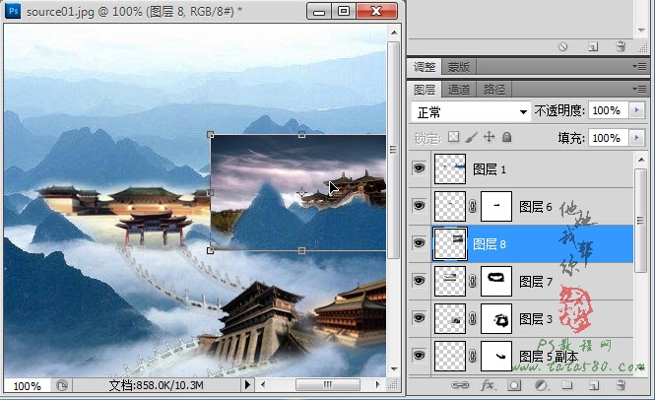The width and height of the screenshot is (655, 400).
Task: Select the 图层 6 layer thumbnail
Action: [x=450, y=206]
